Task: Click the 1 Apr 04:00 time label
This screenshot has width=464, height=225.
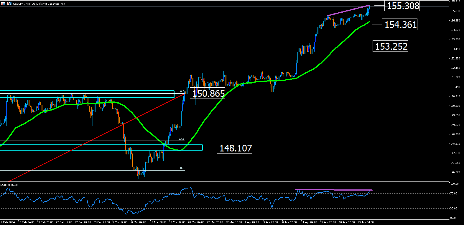Action: pos(252,222)
